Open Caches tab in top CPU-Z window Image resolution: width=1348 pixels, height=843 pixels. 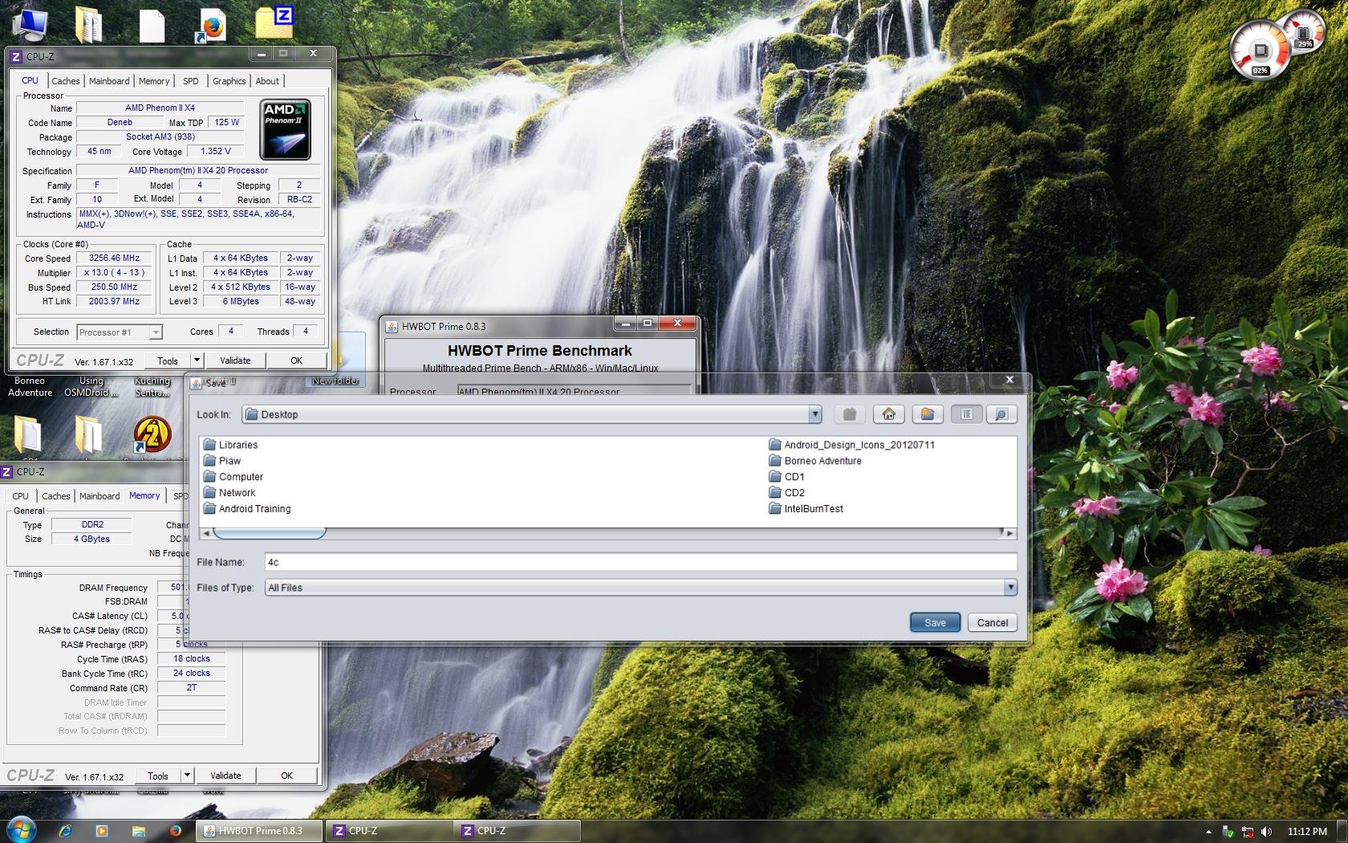point(65,81)
